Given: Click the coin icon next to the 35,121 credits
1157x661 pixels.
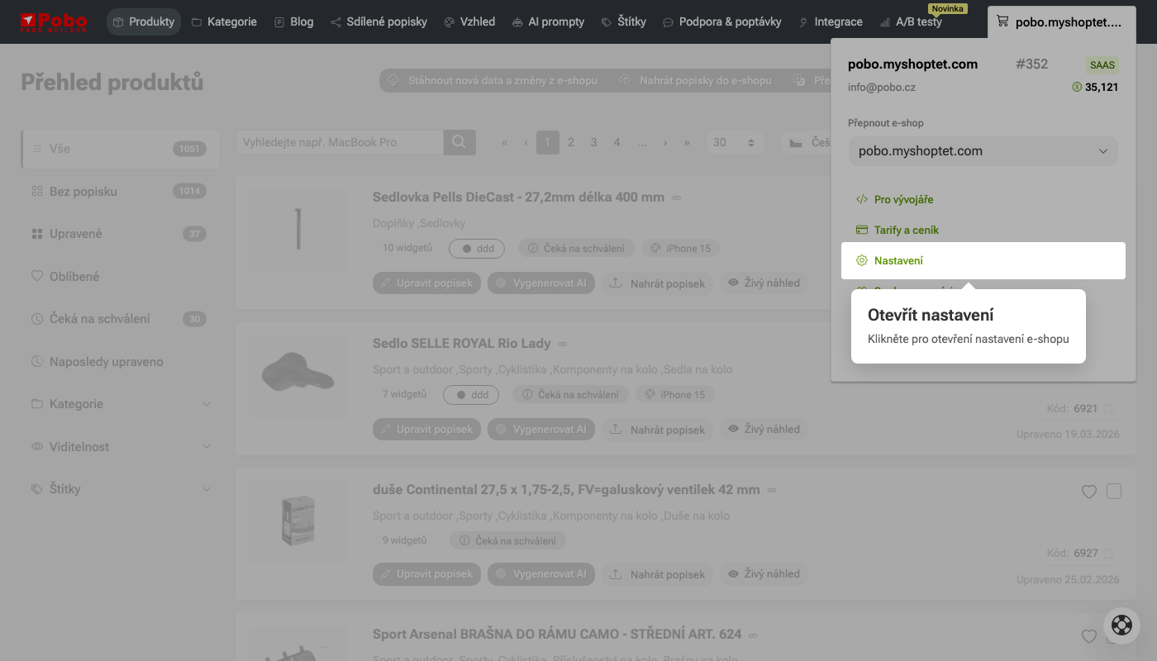Looking at the screenshot, I should [1075, 86].
